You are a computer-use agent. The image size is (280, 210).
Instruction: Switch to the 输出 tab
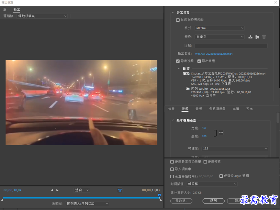point(17,10)
